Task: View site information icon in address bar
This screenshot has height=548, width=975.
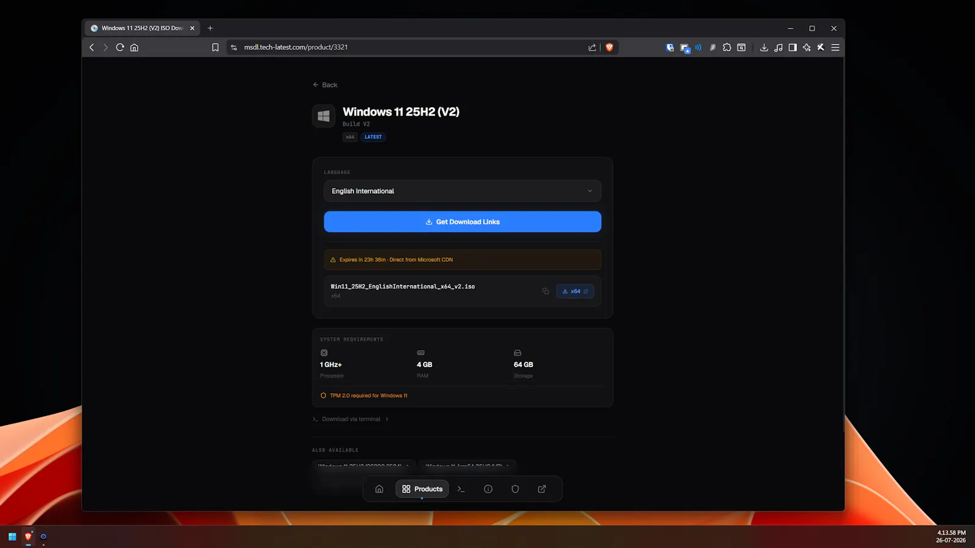Action: [233, 47]
